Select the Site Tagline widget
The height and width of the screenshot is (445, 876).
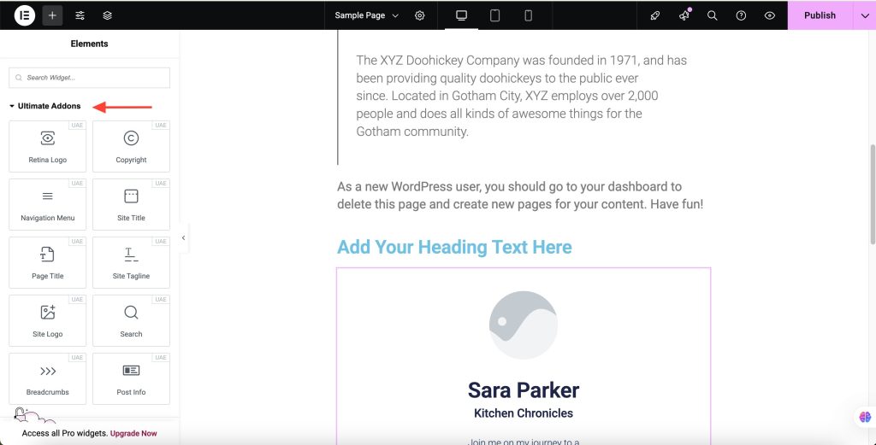[x=131, y=263]
